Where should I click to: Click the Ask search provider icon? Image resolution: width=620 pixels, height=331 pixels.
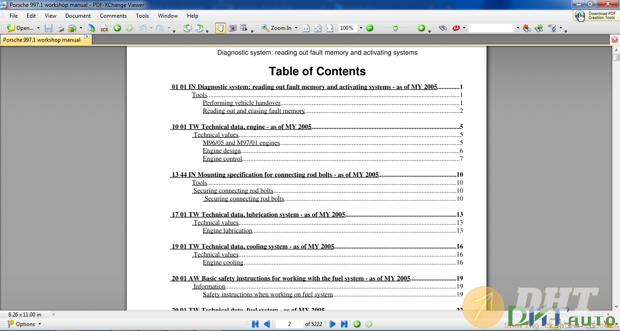click(456, 28)
